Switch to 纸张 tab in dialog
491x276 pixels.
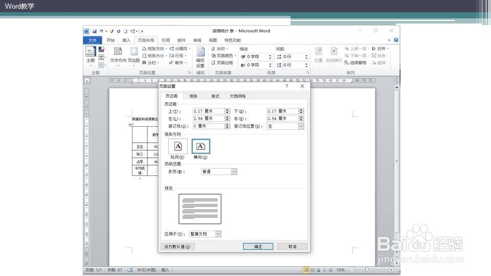tap(193, 96)
